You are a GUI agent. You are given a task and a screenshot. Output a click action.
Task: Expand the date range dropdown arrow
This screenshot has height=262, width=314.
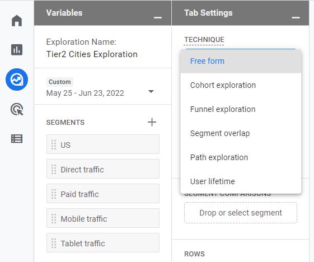tap(151, 92)
